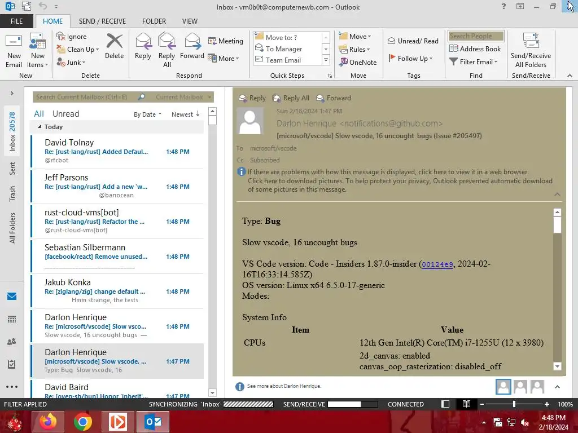
Task: Adjust the zoom slider handle
Action: (x=514, y=404)
